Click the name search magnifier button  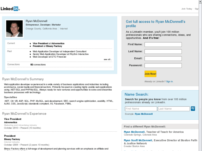tap(193, 109)
